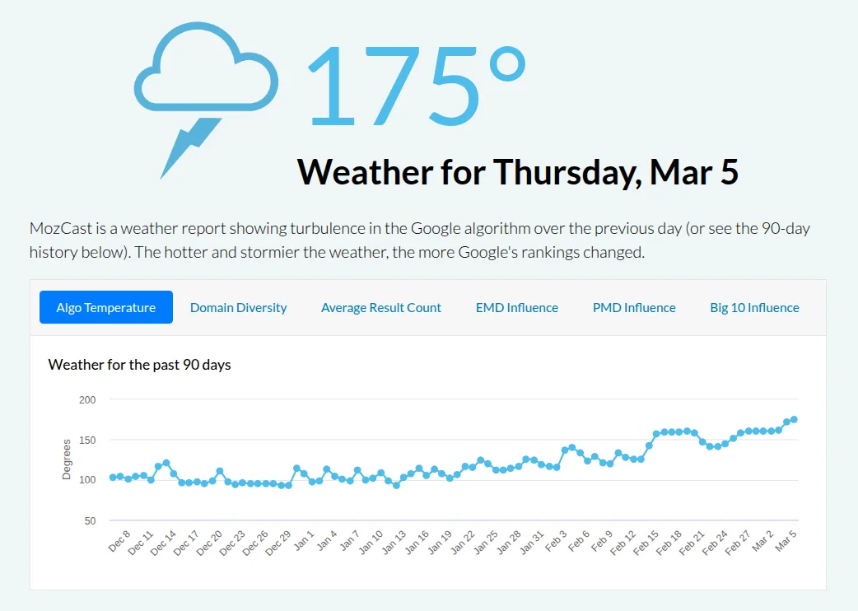This screenshot has height=611, width=858.
Task: Click the storm cloud weather icon
Action: (206, 70)
